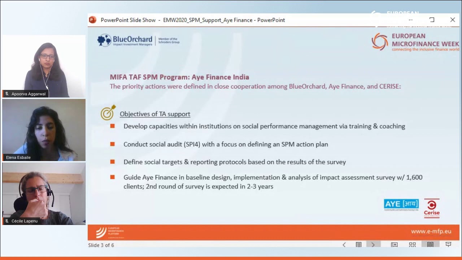Viewport: 462px width, 260px height.
Task: Click the AYE Finance logo
Action: point(401,204)
